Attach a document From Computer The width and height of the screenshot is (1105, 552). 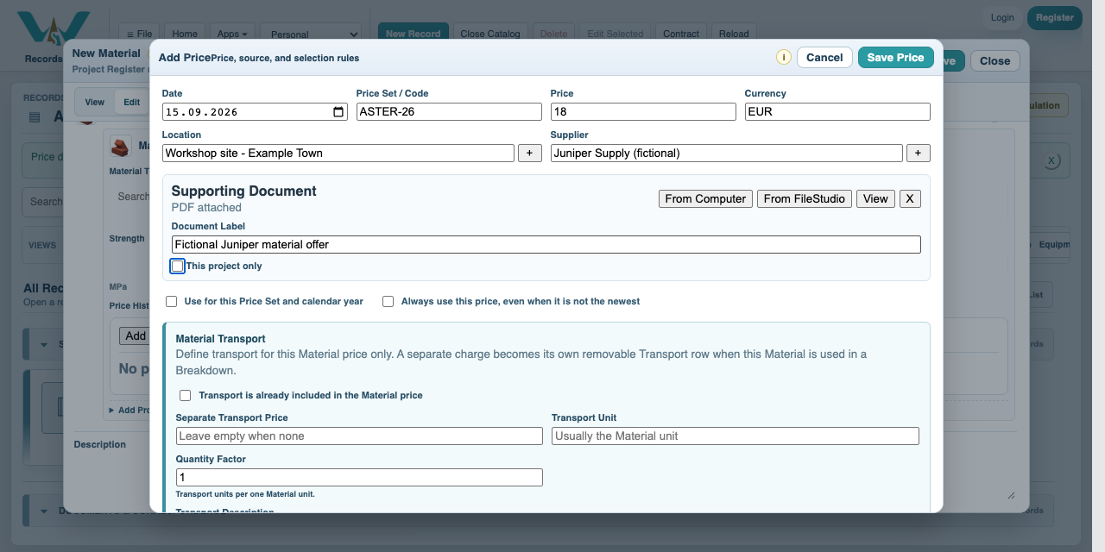pos(705,198)
